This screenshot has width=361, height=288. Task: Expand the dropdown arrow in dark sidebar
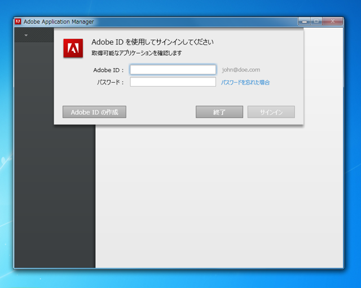[26, 35]
